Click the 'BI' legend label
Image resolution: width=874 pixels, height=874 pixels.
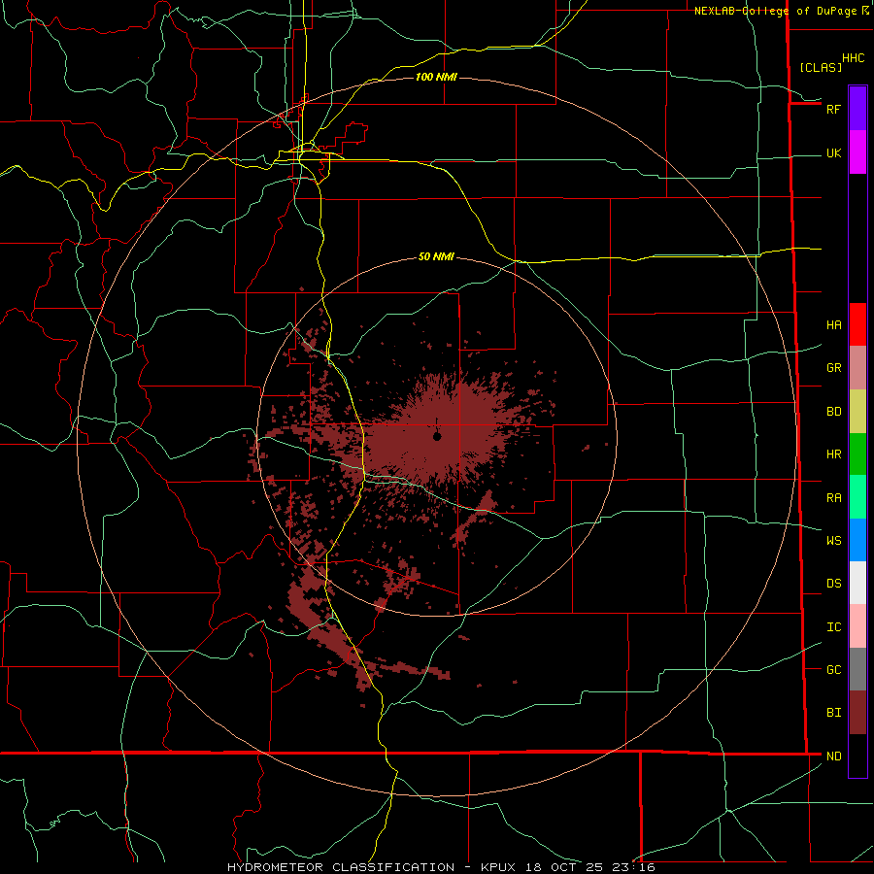(833, 713)
